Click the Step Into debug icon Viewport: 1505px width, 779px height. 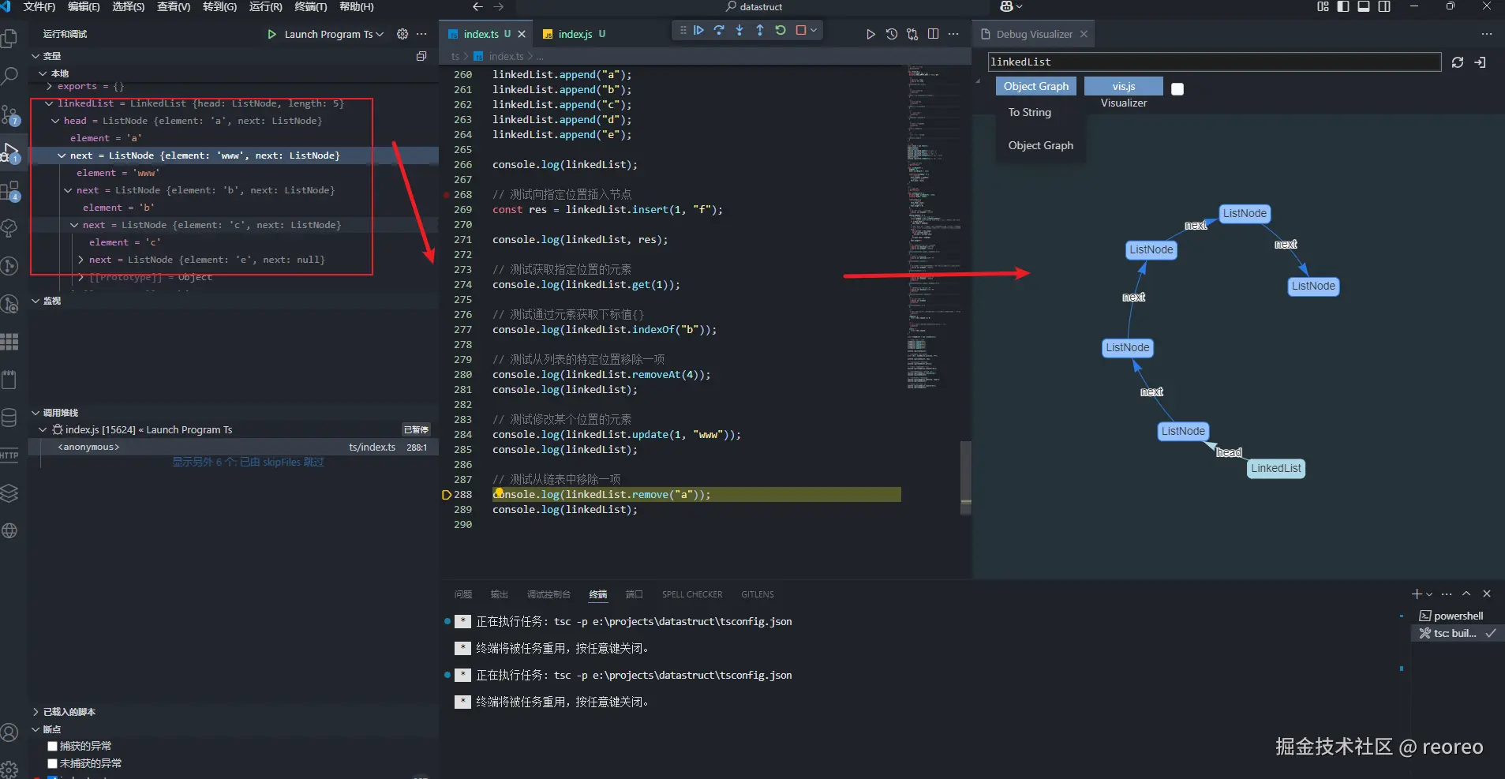tap(739, 30)
